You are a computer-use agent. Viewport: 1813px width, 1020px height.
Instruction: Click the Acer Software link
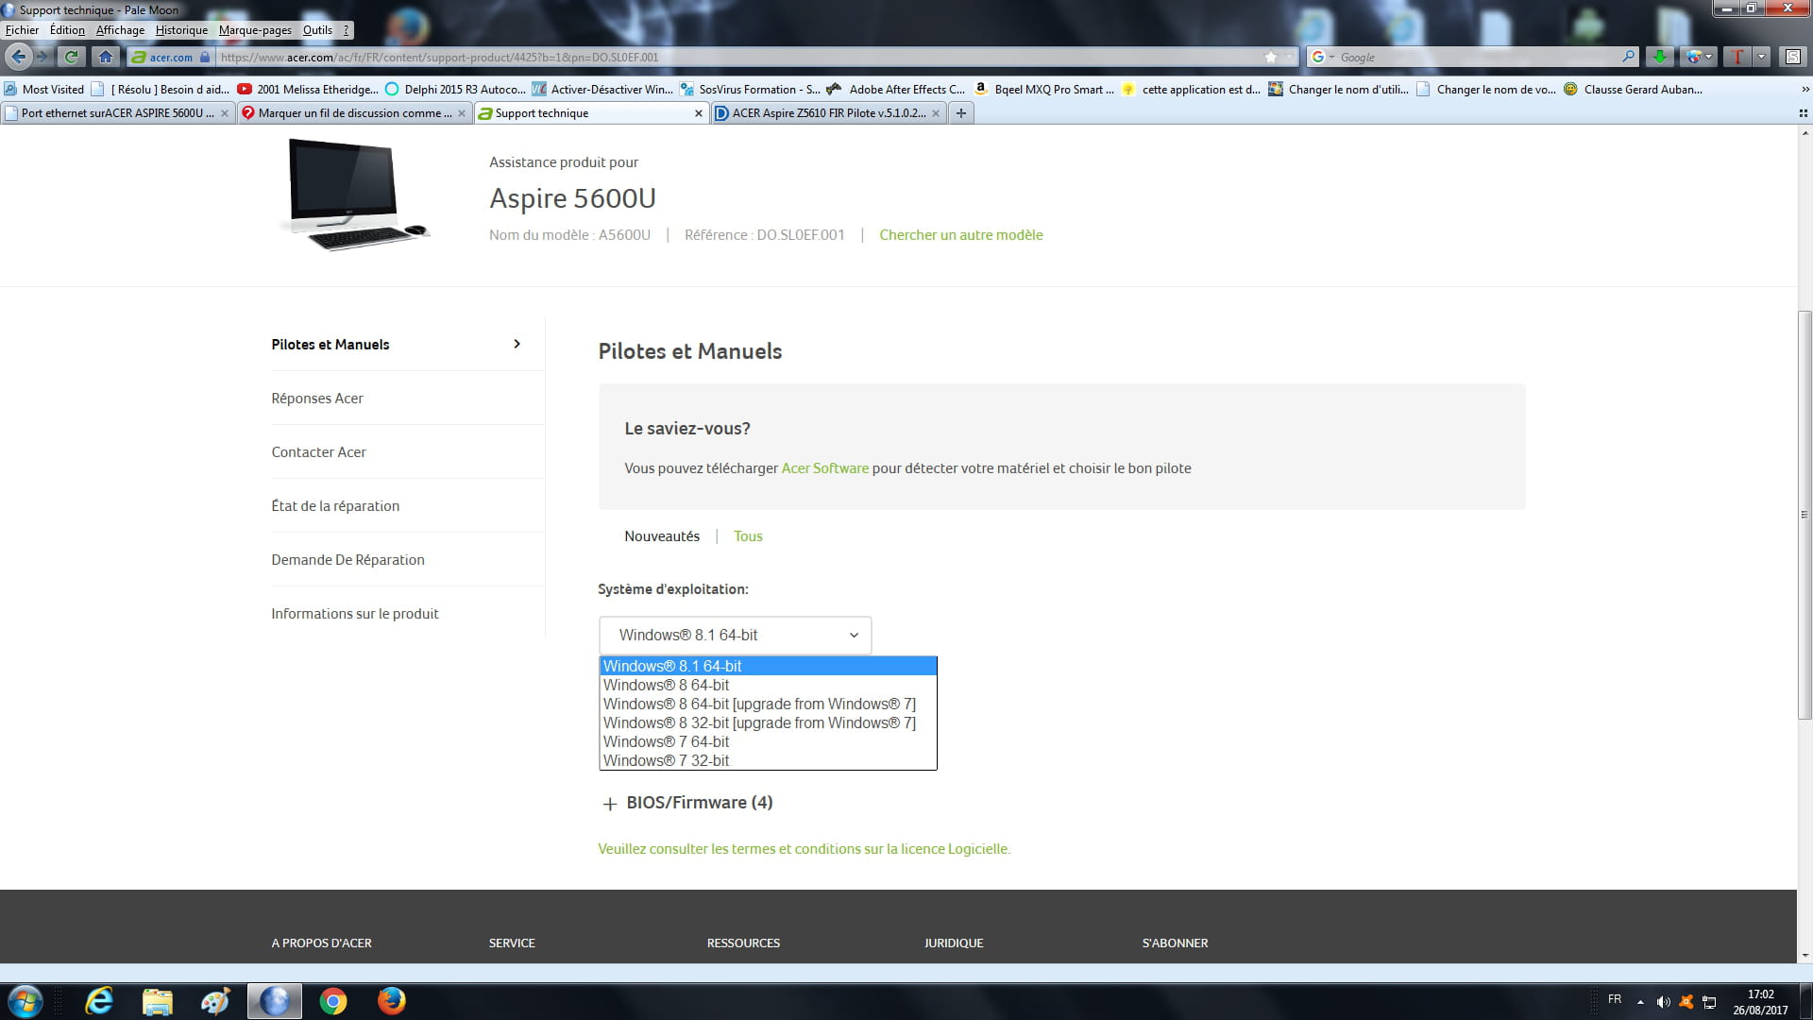tap(824, 468)
